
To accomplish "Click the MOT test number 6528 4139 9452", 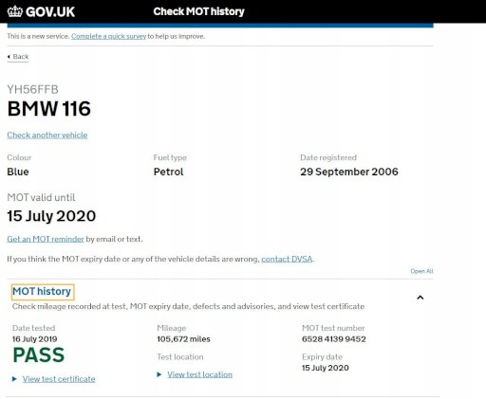I will [334, 339].
